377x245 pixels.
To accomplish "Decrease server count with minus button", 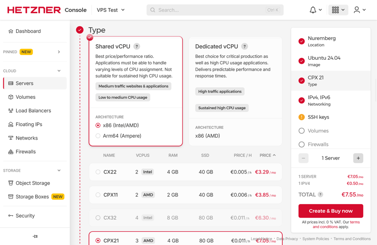I will (x=303, y=158).
